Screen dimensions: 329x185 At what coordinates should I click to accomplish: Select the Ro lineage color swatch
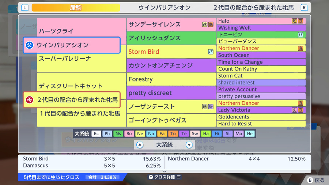pos(129,133)
